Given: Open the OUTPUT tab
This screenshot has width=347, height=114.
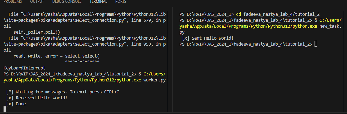Looking at the screenshot, I should [x=37, y=2].
